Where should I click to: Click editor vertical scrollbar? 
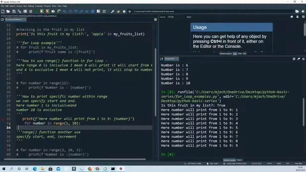point(155,82)
